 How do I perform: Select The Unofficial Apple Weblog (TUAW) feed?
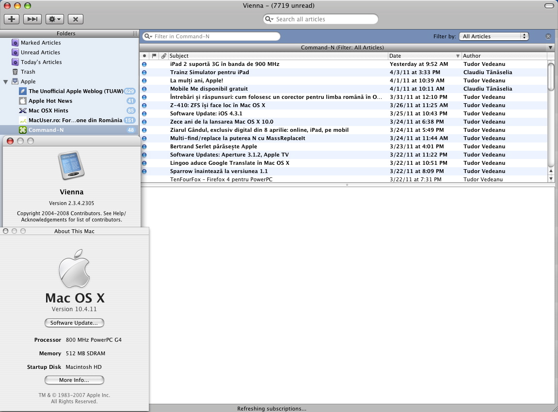[x=69, y=91]
